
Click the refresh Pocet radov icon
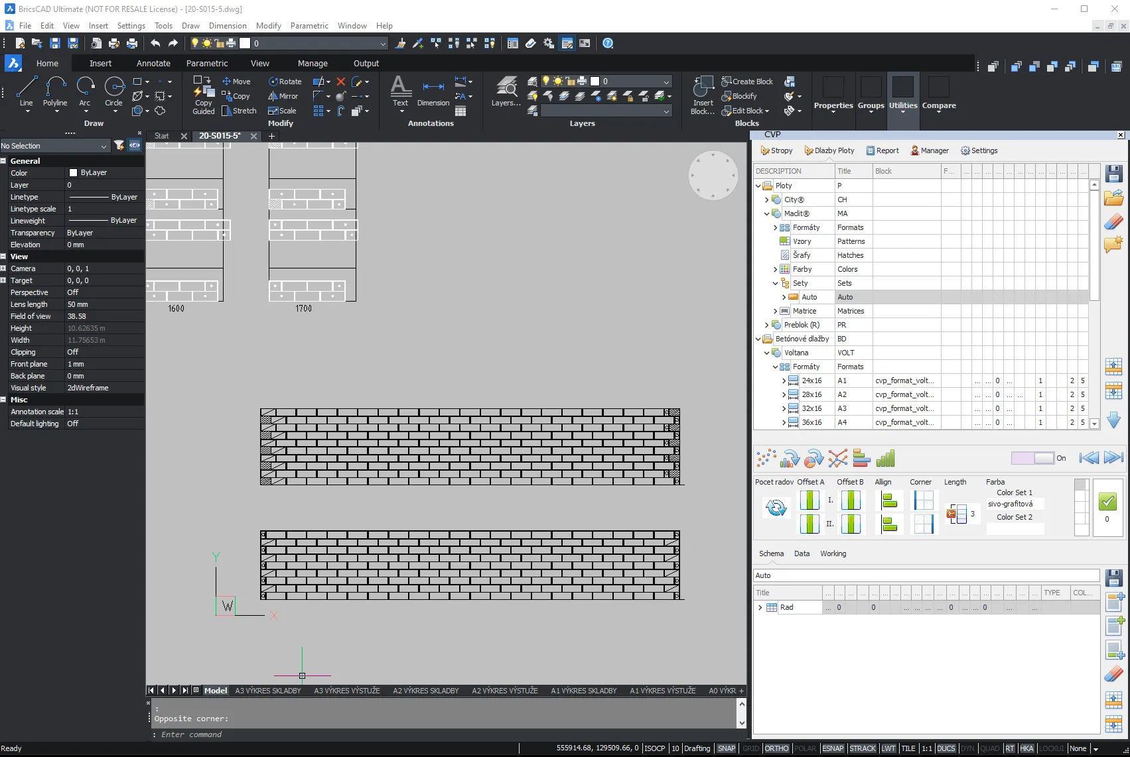click(776, 508)
